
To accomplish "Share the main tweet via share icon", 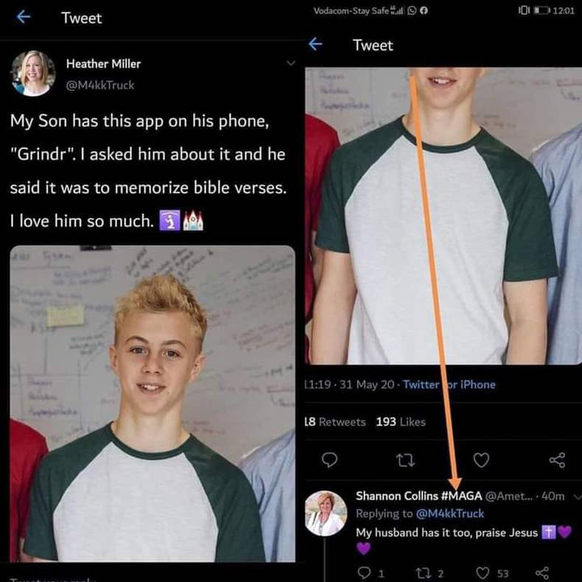I will point(557,460).
